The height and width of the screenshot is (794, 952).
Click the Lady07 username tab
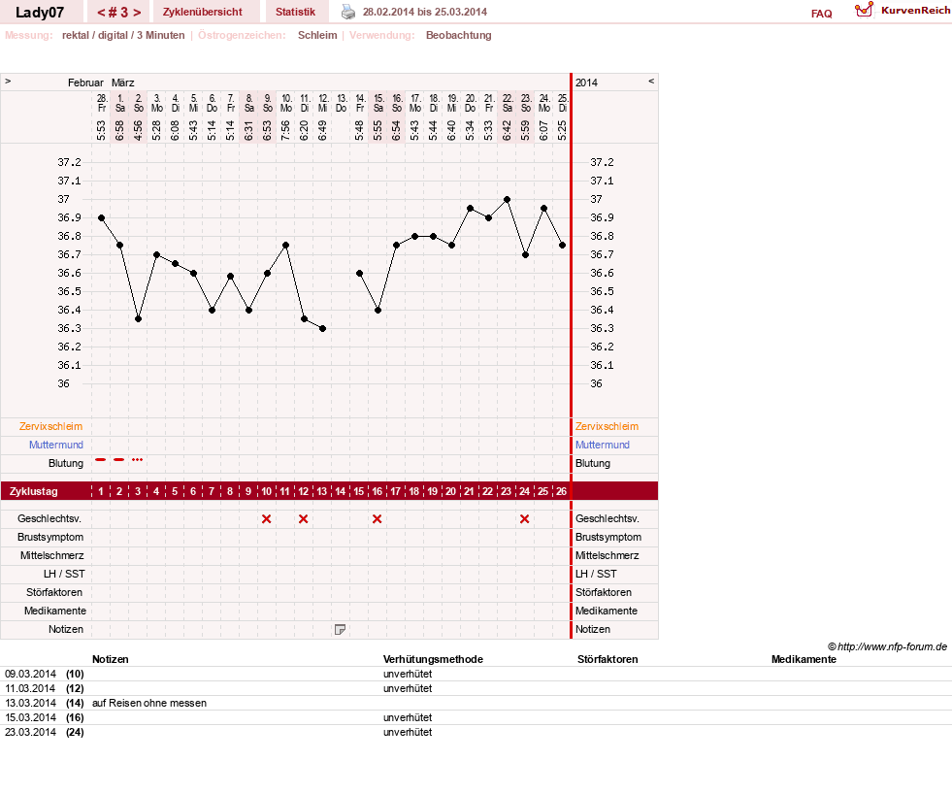(x=40, y=13)
